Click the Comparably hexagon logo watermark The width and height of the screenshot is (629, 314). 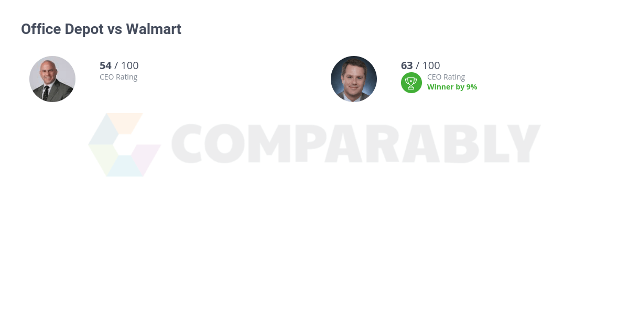pyautogui.click(x=125, y=144)
